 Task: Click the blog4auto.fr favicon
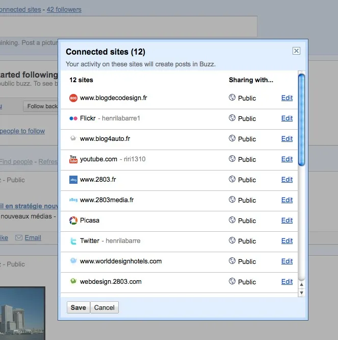[73, 138]
